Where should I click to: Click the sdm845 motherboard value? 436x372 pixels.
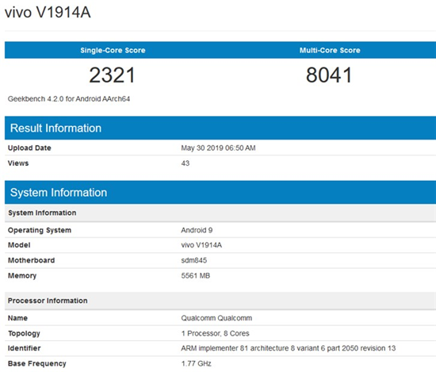[x=193, y=260]
